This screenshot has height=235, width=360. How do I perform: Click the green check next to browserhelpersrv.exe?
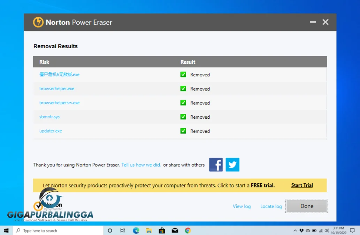pos(183,103)
